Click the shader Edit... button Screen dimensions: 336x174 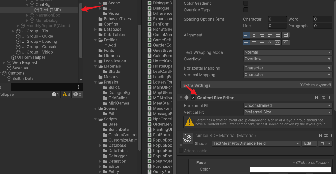click(x=309, y=143)
